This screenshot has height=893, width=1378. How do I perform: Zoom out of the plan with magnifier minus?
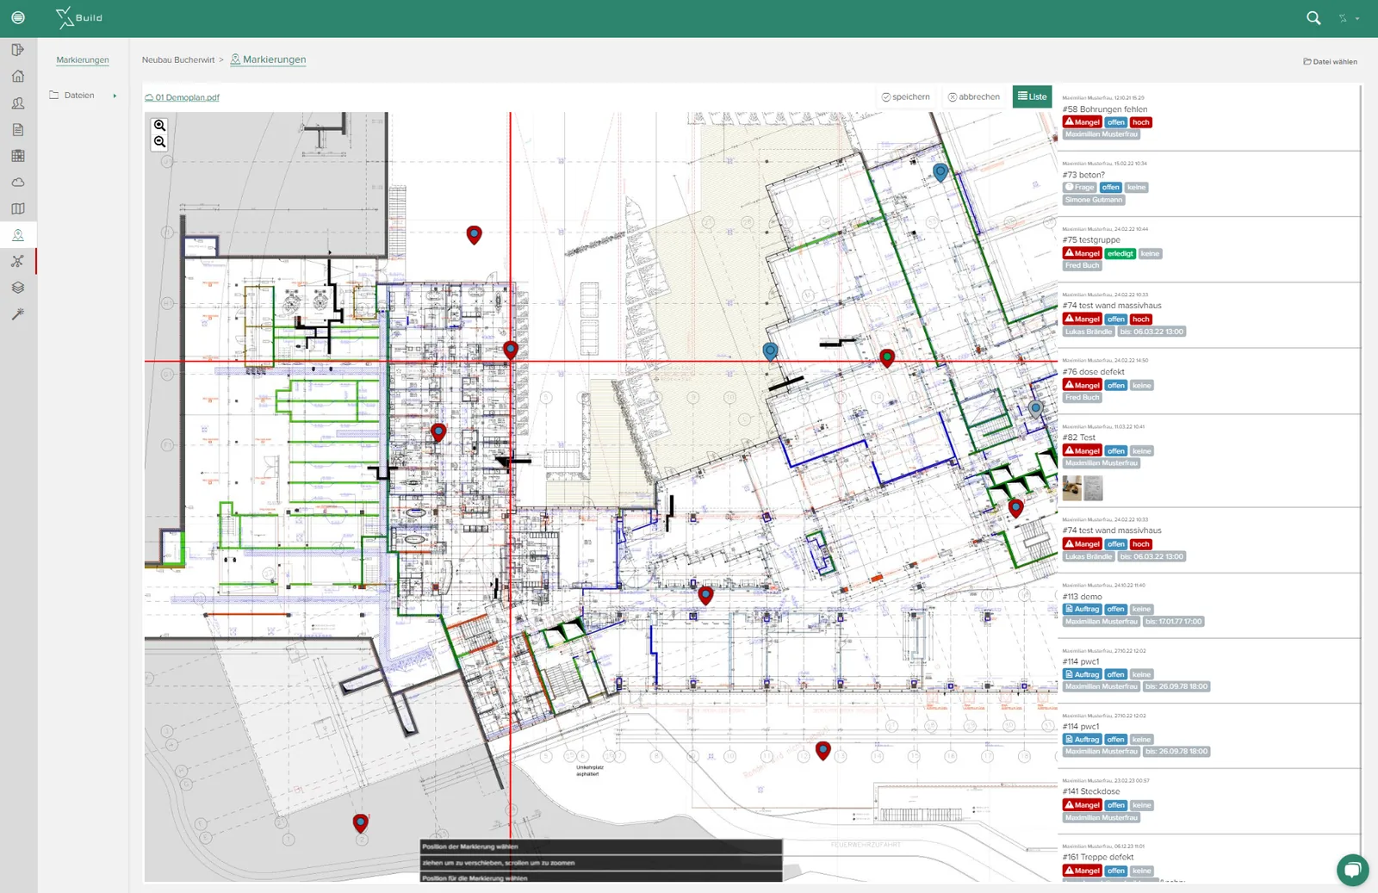159,142
